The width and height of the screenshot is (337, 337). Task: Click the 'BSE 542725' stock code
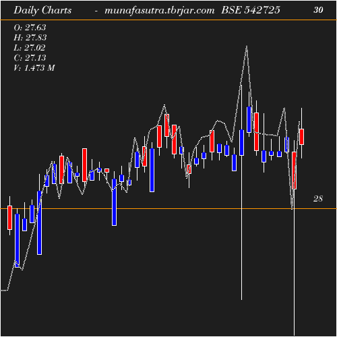click(x=251, y=10)
